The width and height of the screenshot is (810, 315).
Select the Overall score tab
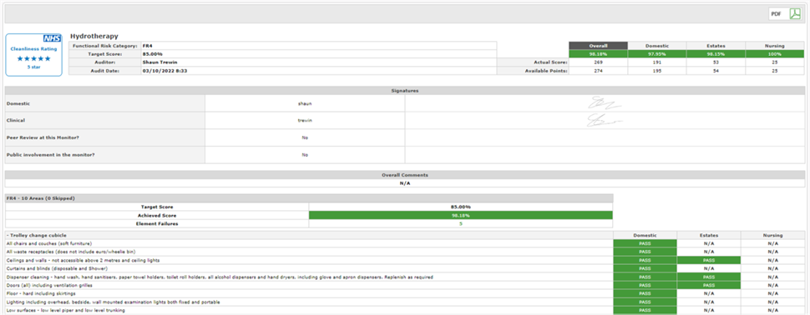tap(598, 46)
